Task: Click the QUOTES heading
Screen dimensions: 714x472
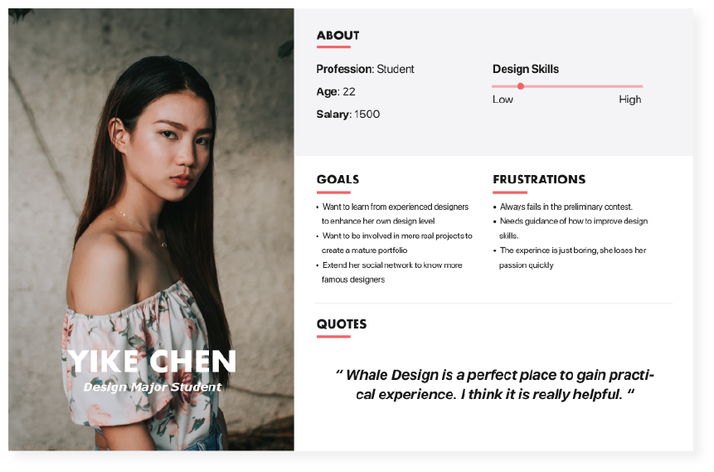Action: coord(342,324)
